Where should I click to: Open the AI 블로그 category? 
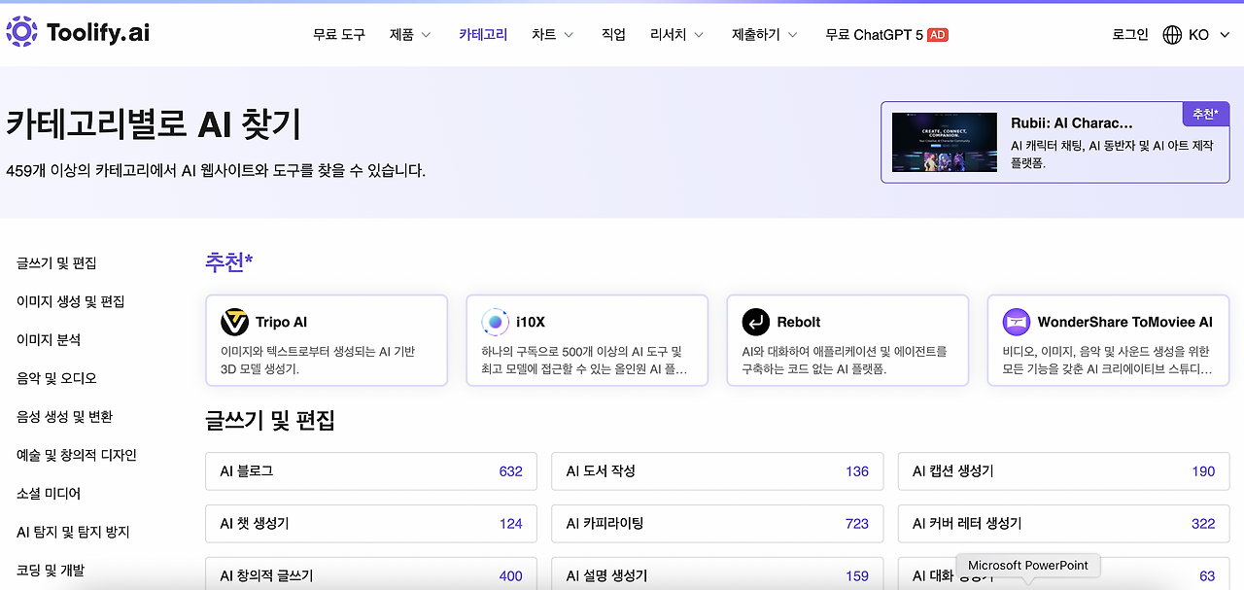tap(372, 471)
